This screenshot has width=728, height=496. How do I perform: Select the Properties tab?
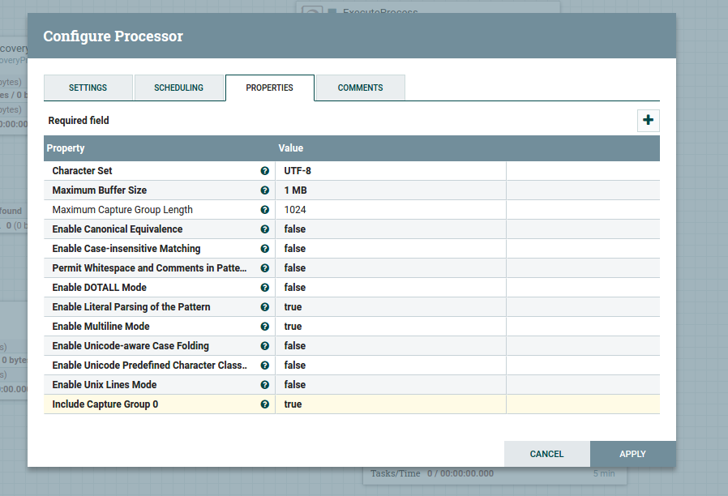tap(270, 88)
